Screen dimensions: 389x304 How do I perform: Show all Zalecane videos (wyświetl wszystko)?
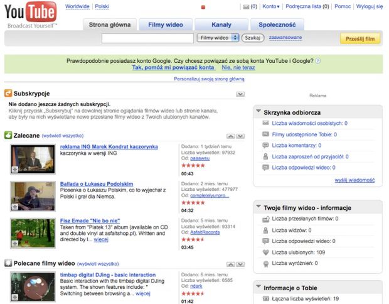pyautogui.click(x=63, y=136)
